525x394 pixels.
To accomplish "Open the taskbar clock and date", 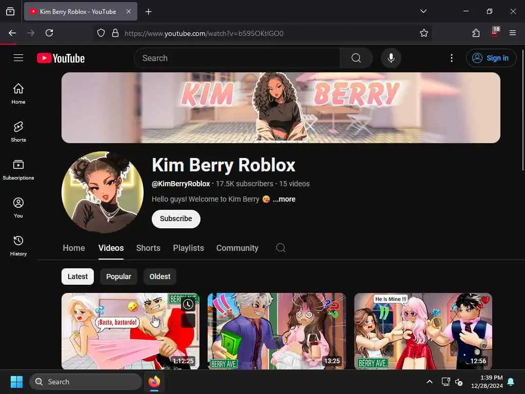I will (487, 382).
